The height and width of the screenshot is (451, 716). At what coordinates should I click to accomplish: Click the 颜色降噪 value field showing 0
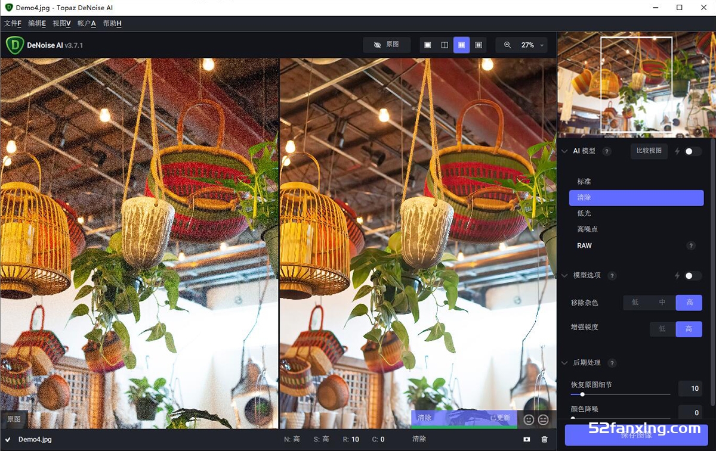tap(690, 412)
